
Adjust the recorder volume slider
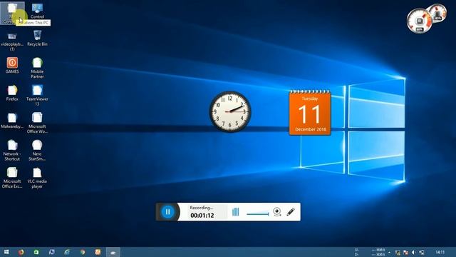click(x=258, y=214)
